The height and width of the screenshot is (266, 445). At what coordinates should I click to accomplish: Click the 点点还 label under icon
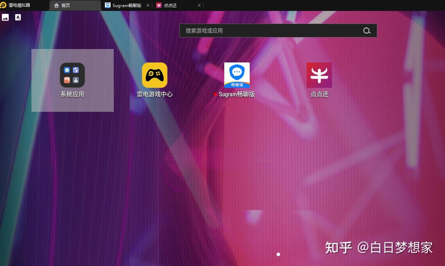320,94
